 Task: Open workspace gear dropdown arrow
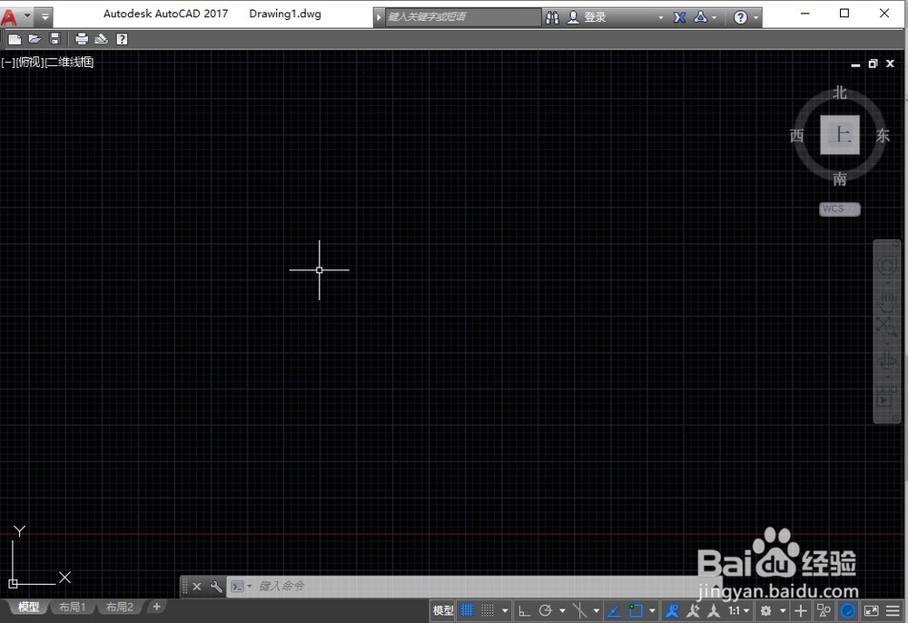point(783,611)
